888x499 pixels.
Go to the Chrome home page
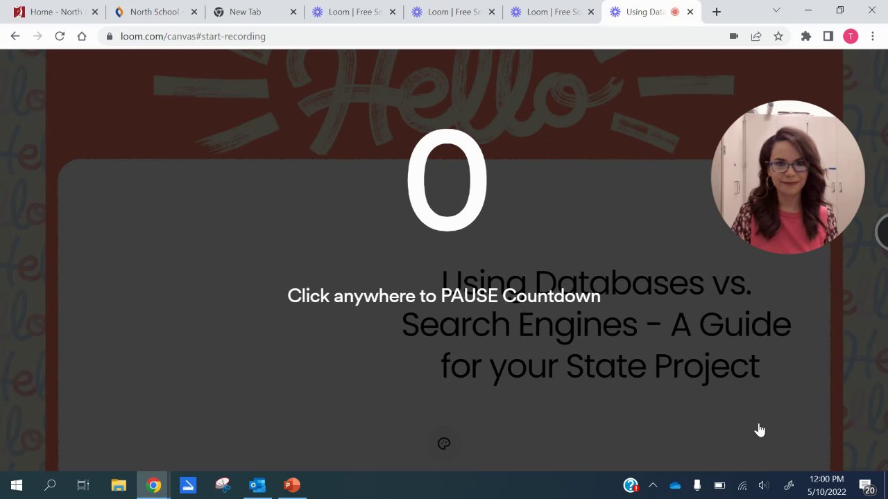(x=82, y=36)
